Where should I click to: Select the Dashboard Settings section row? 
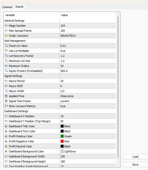click(60, 111)
